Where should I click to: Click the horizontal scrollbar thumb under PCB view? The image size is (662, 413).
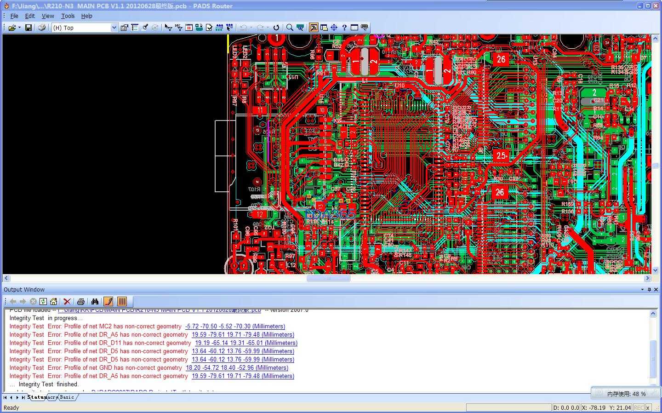coord(328,278)
